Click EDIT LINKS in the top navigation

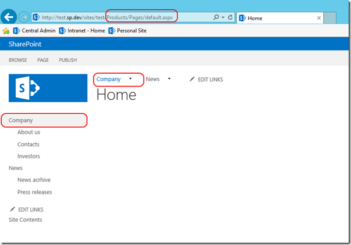click(210, 80)
